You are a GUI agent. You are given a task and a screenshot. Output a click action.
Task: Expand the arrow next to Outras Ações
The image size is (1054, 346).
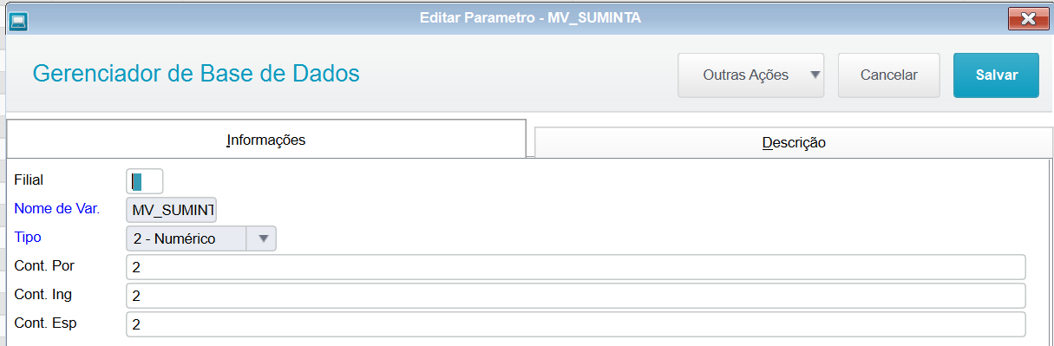815,75
